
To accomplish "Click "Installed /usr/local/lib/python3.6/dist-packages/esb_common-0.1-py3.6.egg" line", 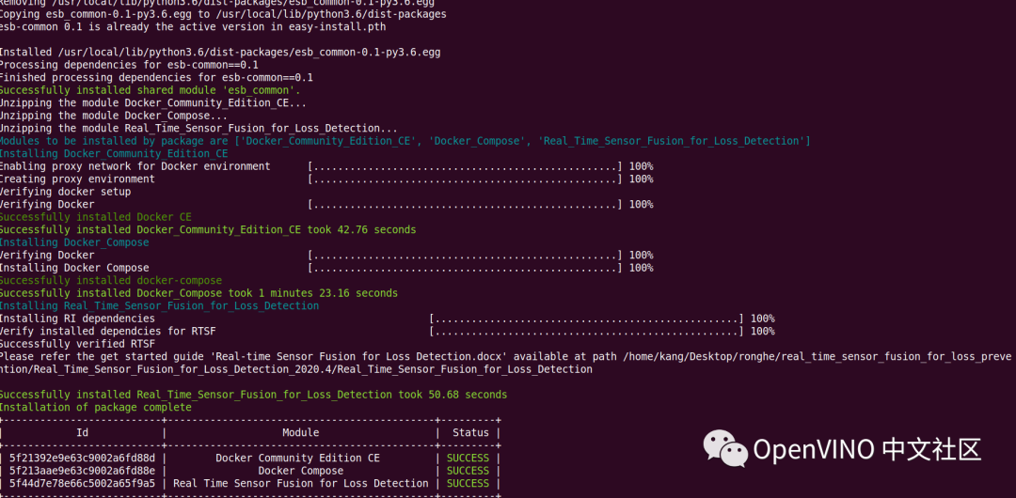I will coord(220,52).
